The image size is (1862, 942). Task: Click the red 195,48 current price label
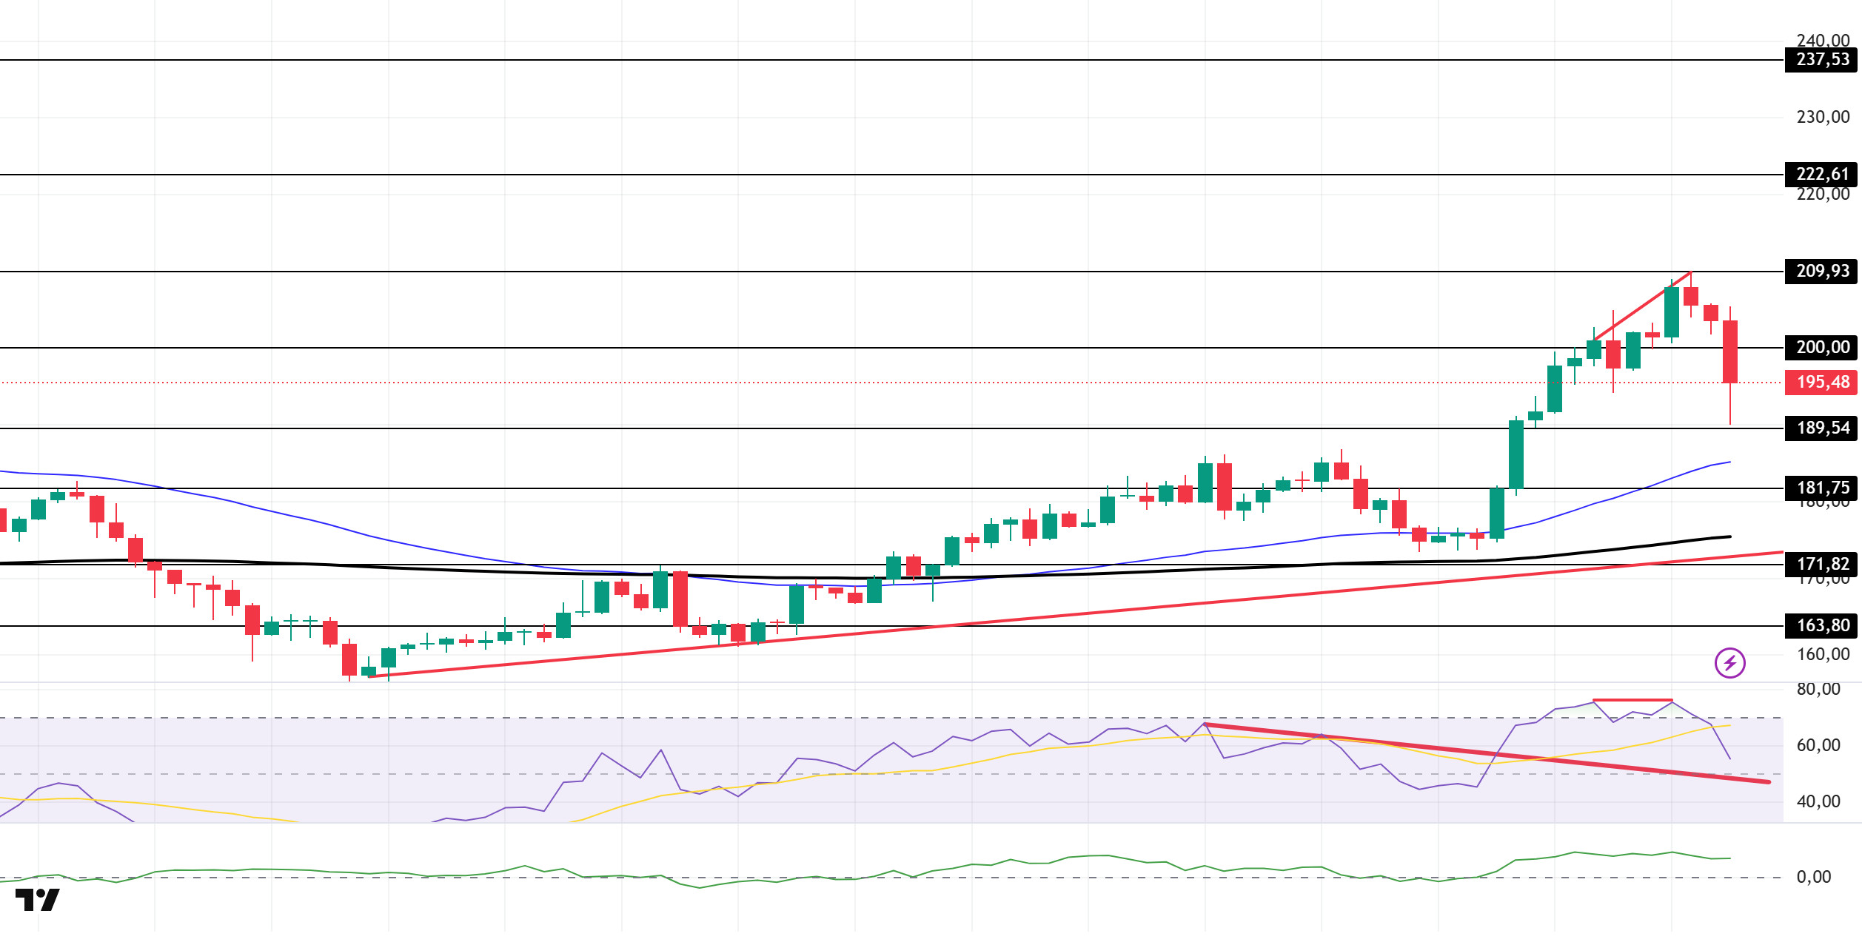1822,382
